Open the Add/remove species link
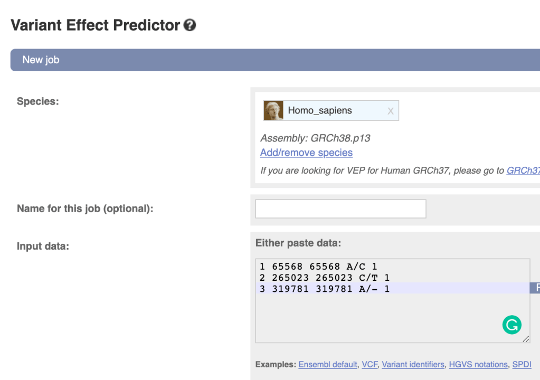Viewport: 540px width, 380px height. tap(306, 153)
